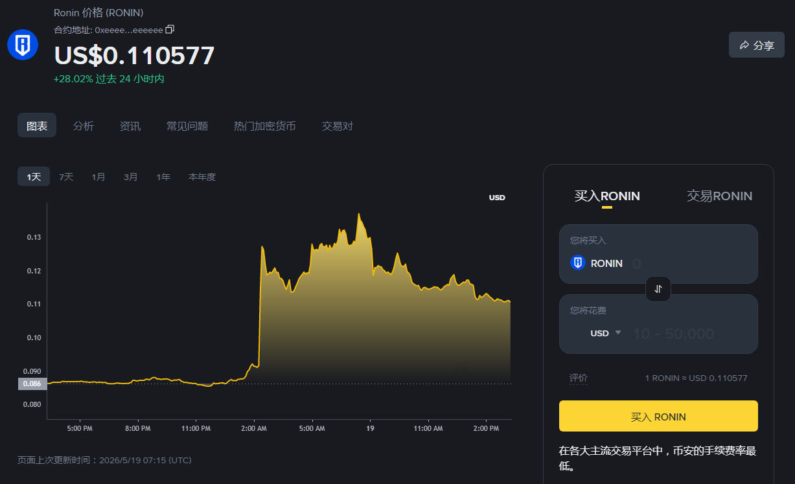The image size is (795, 484).
Task: Click the 0.13 value on price axis
Action: click(x=34, y=237)
